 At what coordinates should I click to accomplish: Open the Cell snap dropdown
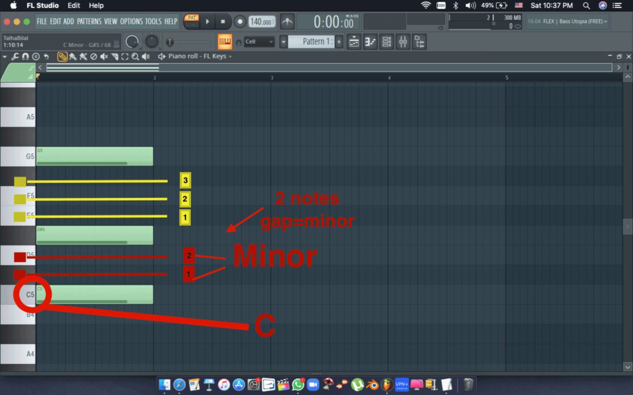[x=259, y=42]
